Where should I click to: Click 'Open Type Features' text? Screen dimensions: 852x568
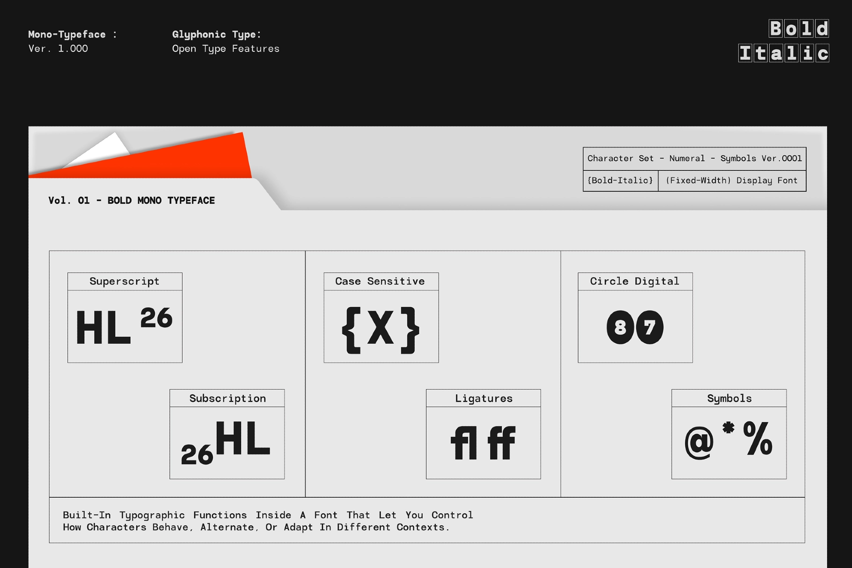coord(226,49)
